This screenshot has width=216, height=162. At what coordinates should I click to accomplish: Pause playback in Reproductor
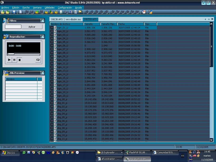pos(14,60)
